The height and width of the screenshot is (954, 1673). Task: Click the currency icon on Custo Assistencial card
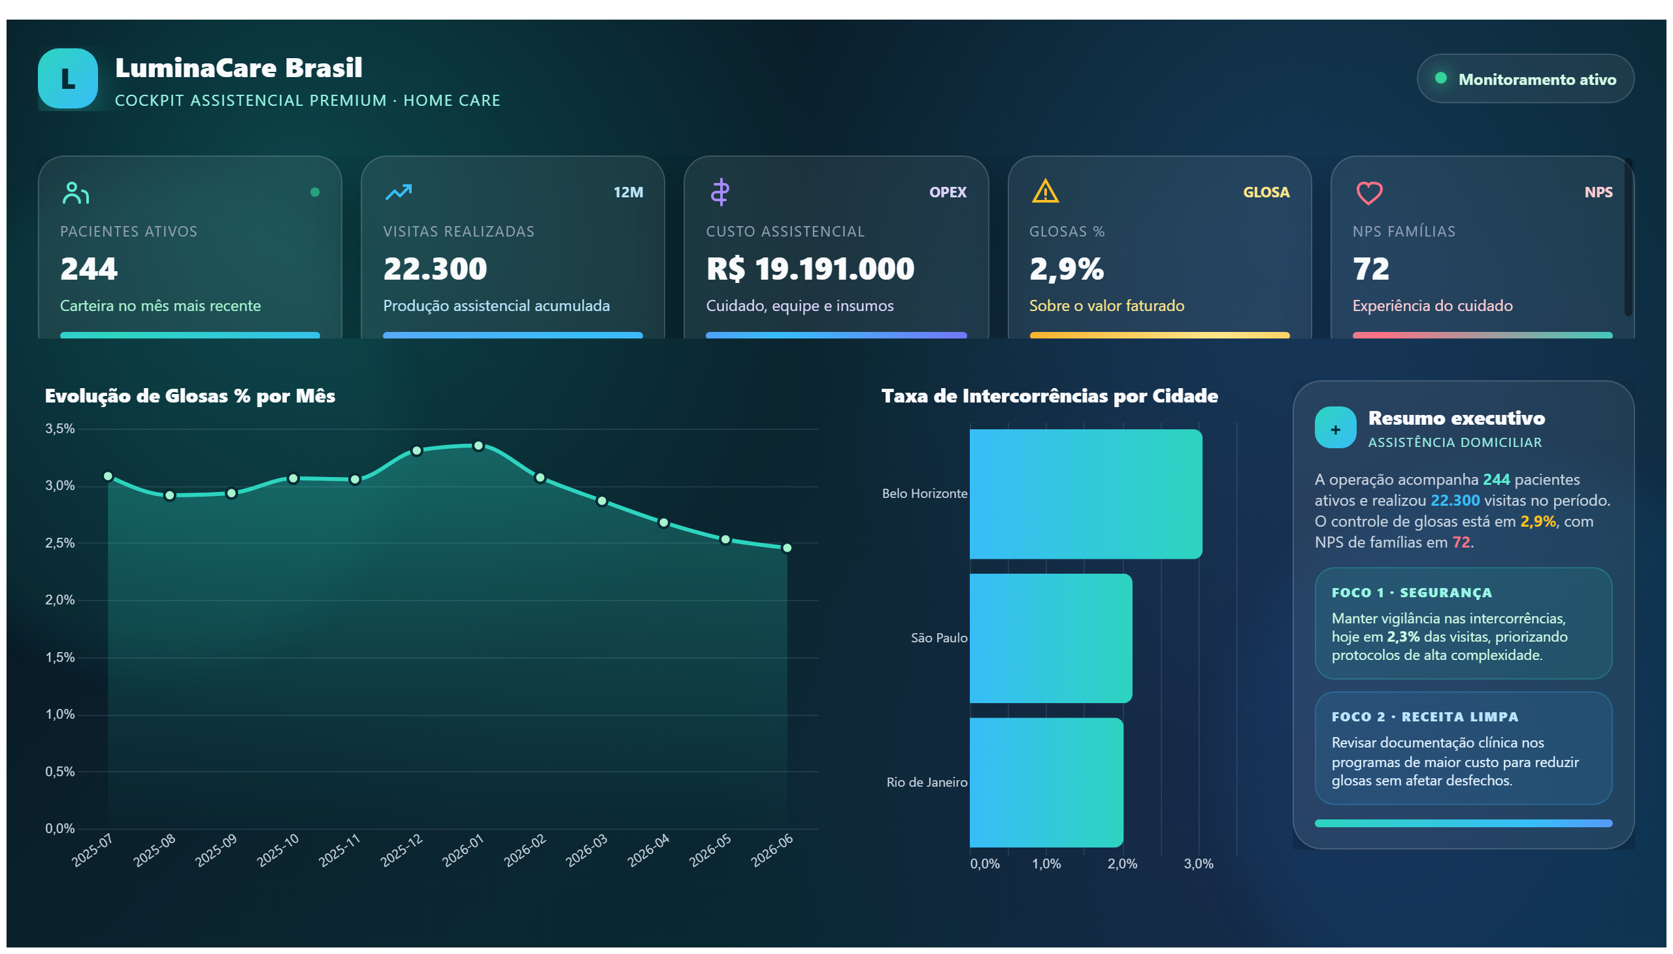(x=720, y=192)
